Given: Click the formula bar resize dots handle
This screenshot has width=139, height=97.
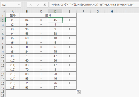Looking at the screenshot, I should tap(24, 5).
